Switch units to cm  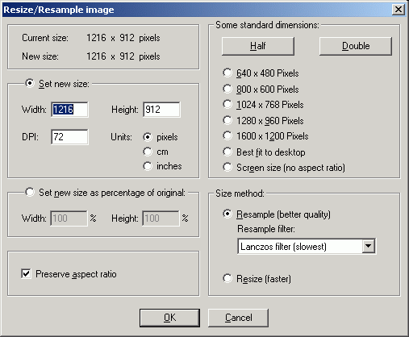click(148, 152)
